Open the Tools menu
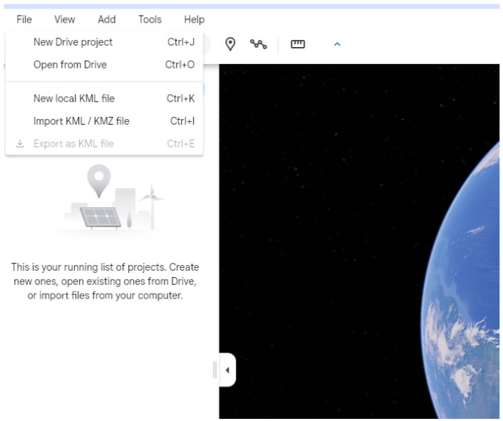 pyautogui.click(x=150, y=19)
